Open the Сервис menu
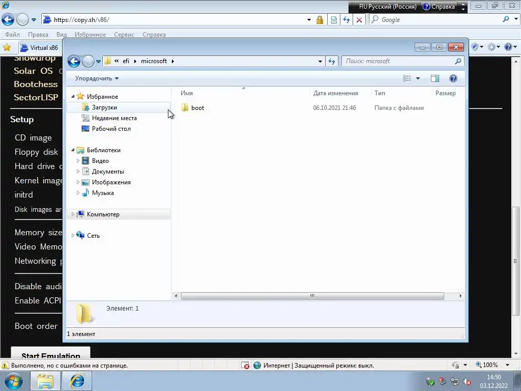This screenshot has height=391, width=521. (124, 35)
